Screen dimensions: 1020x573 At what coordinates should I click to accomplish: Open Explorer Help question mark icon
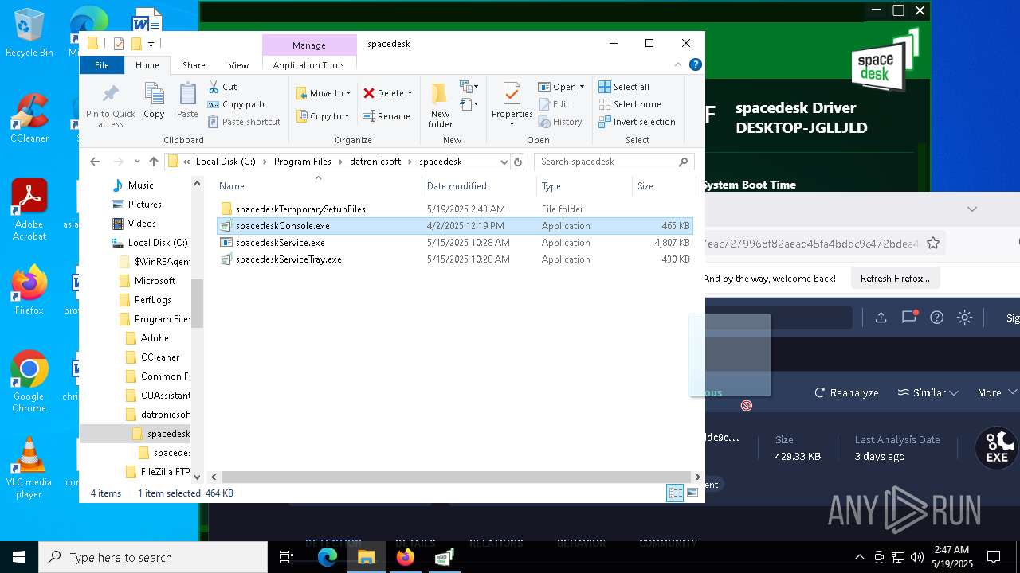tap(696, 65)
